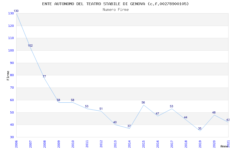231x149 pixels.
Task: Click the 2019 x-axis tick label
Action: (x=200, y=144)
